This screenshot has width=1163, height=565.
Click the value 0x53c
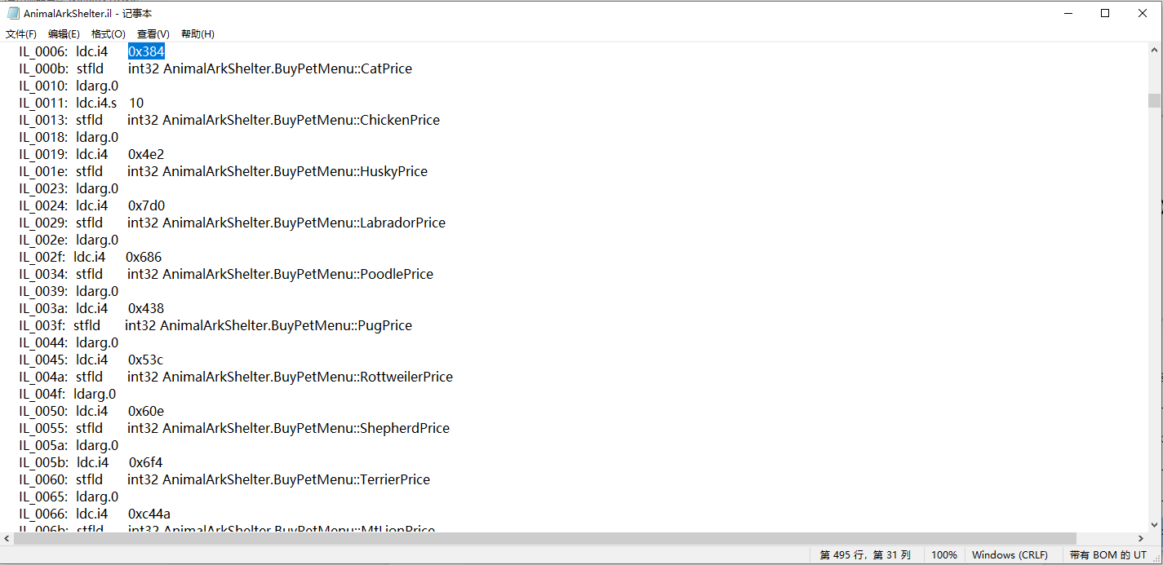pos(146,360)
